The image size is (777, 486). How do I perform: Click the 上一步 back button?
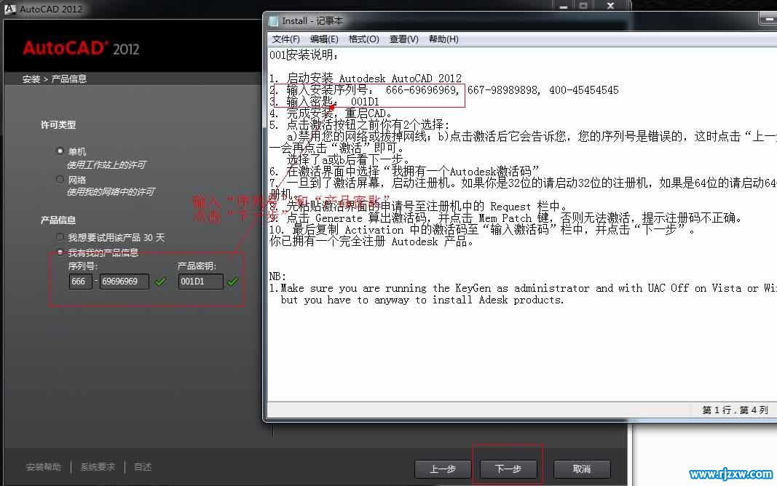pos(443,469)
